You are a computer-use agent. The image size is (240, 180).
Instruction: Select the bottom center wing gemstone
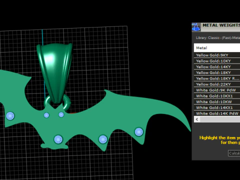(x=103, y=139)
